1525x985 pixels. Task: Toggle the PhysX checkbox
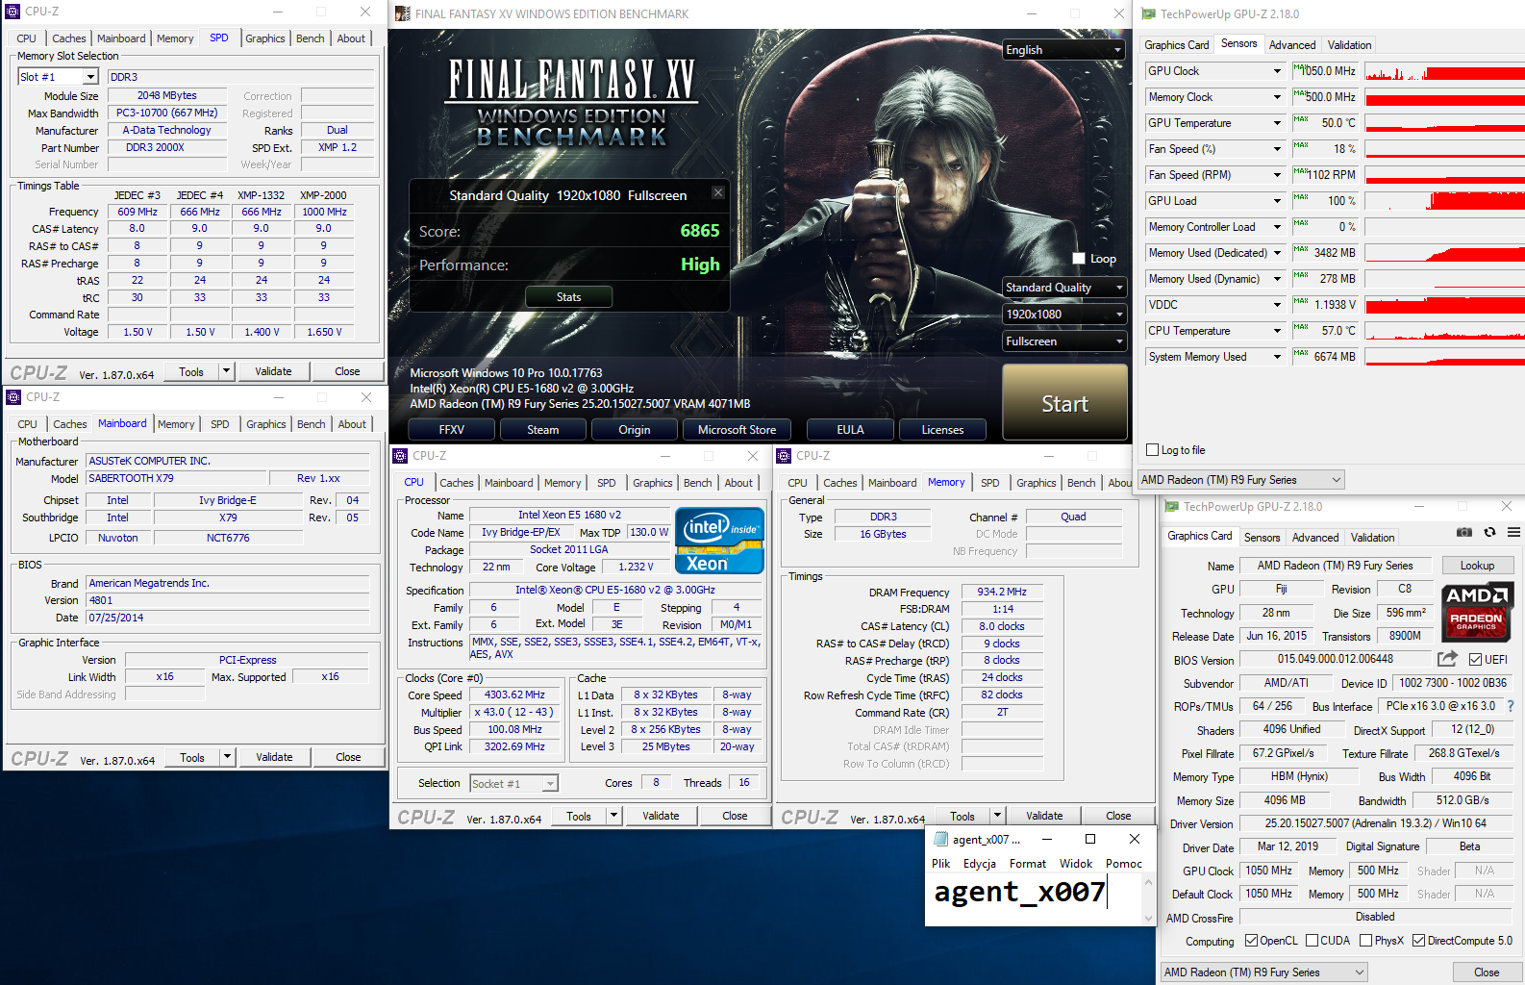tap(1365, 941)
